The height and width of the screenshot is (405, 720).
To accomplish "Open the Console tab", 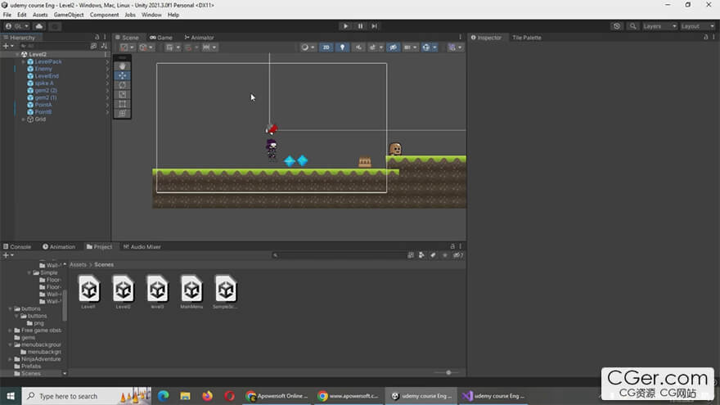I will tap(17, 246).
